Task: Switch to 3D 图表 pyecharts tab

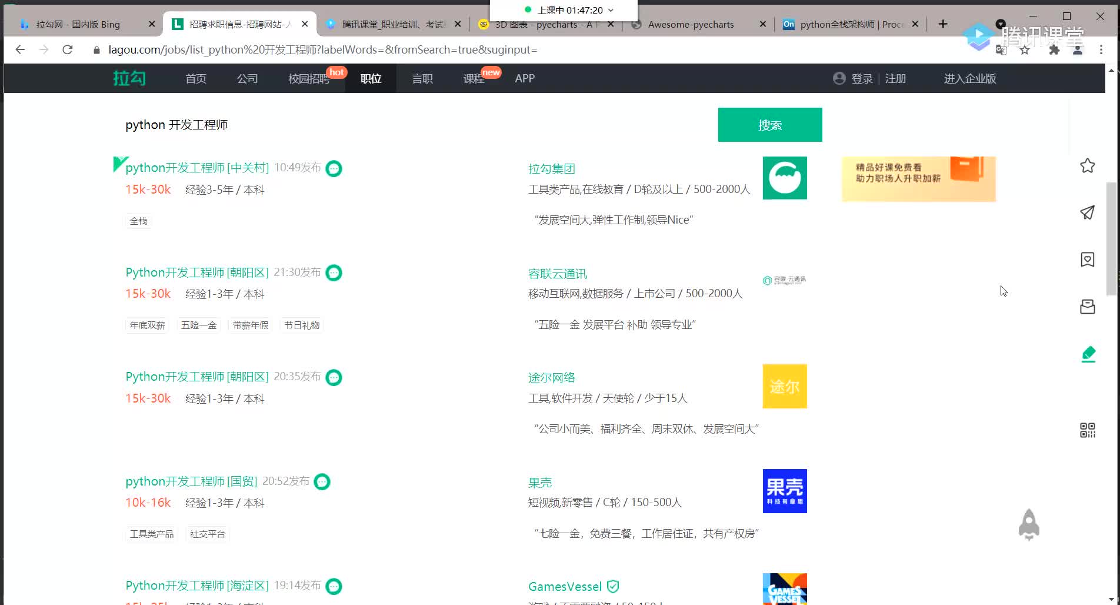Action: click(x=544, y=24)
